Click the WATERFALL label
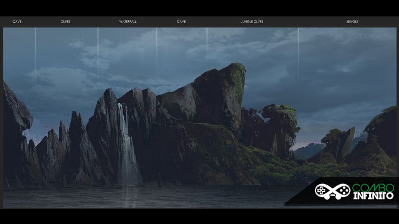 tap(128, 22)
